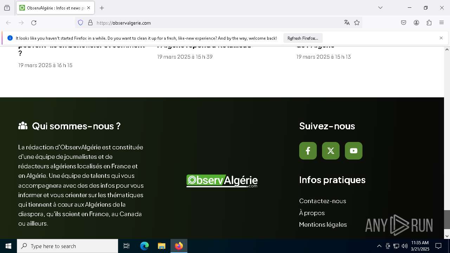The height and width of the screenshot is (253, 450).
Task: Click date '19 mars 2025 à 15 h 39'
Action: [x=185, y=57]
